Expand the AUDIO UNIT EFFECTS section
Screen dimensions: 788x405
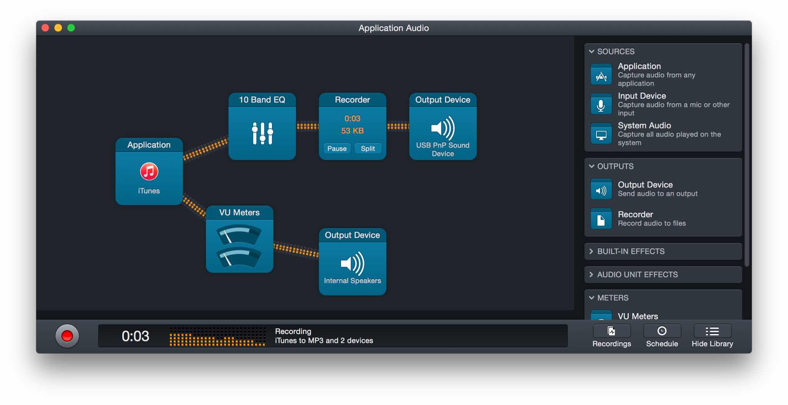(592, 274)
